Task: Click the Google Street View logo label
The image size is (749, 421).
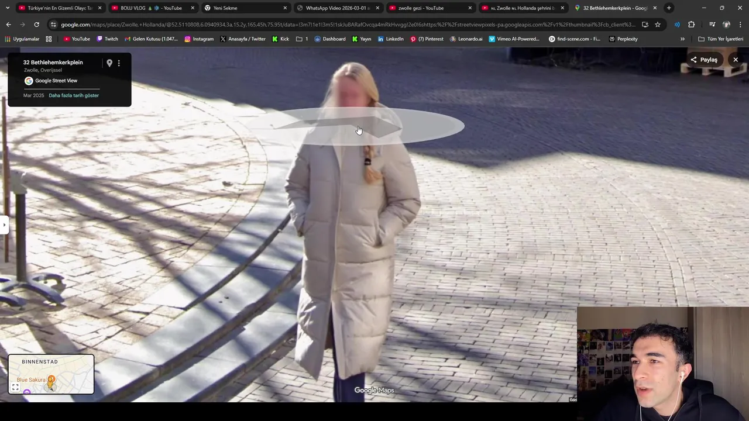Action: [51, 81]
